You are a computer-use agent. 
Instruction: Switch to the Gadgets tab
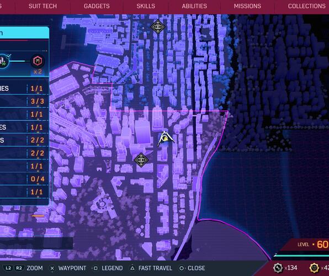97,6
